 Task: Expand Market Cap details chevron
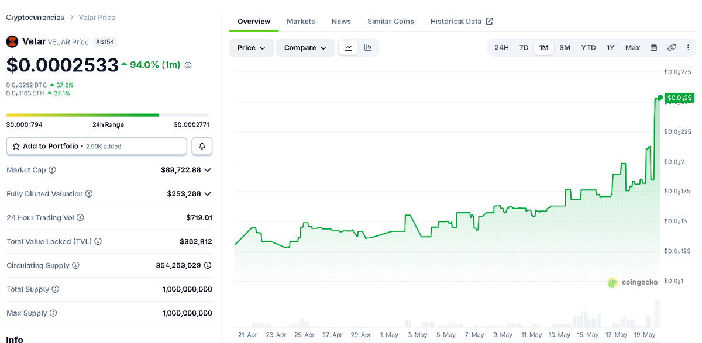coord(208,170)
